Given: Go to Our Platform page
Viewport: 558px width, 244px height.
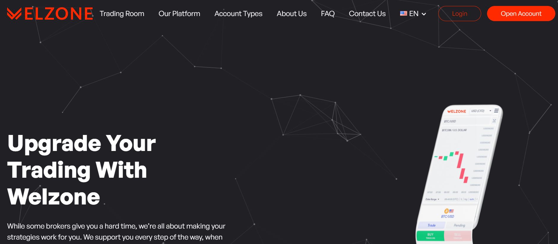Looking at the screenshot, I should pyautogui.click(x=179, y=14).
